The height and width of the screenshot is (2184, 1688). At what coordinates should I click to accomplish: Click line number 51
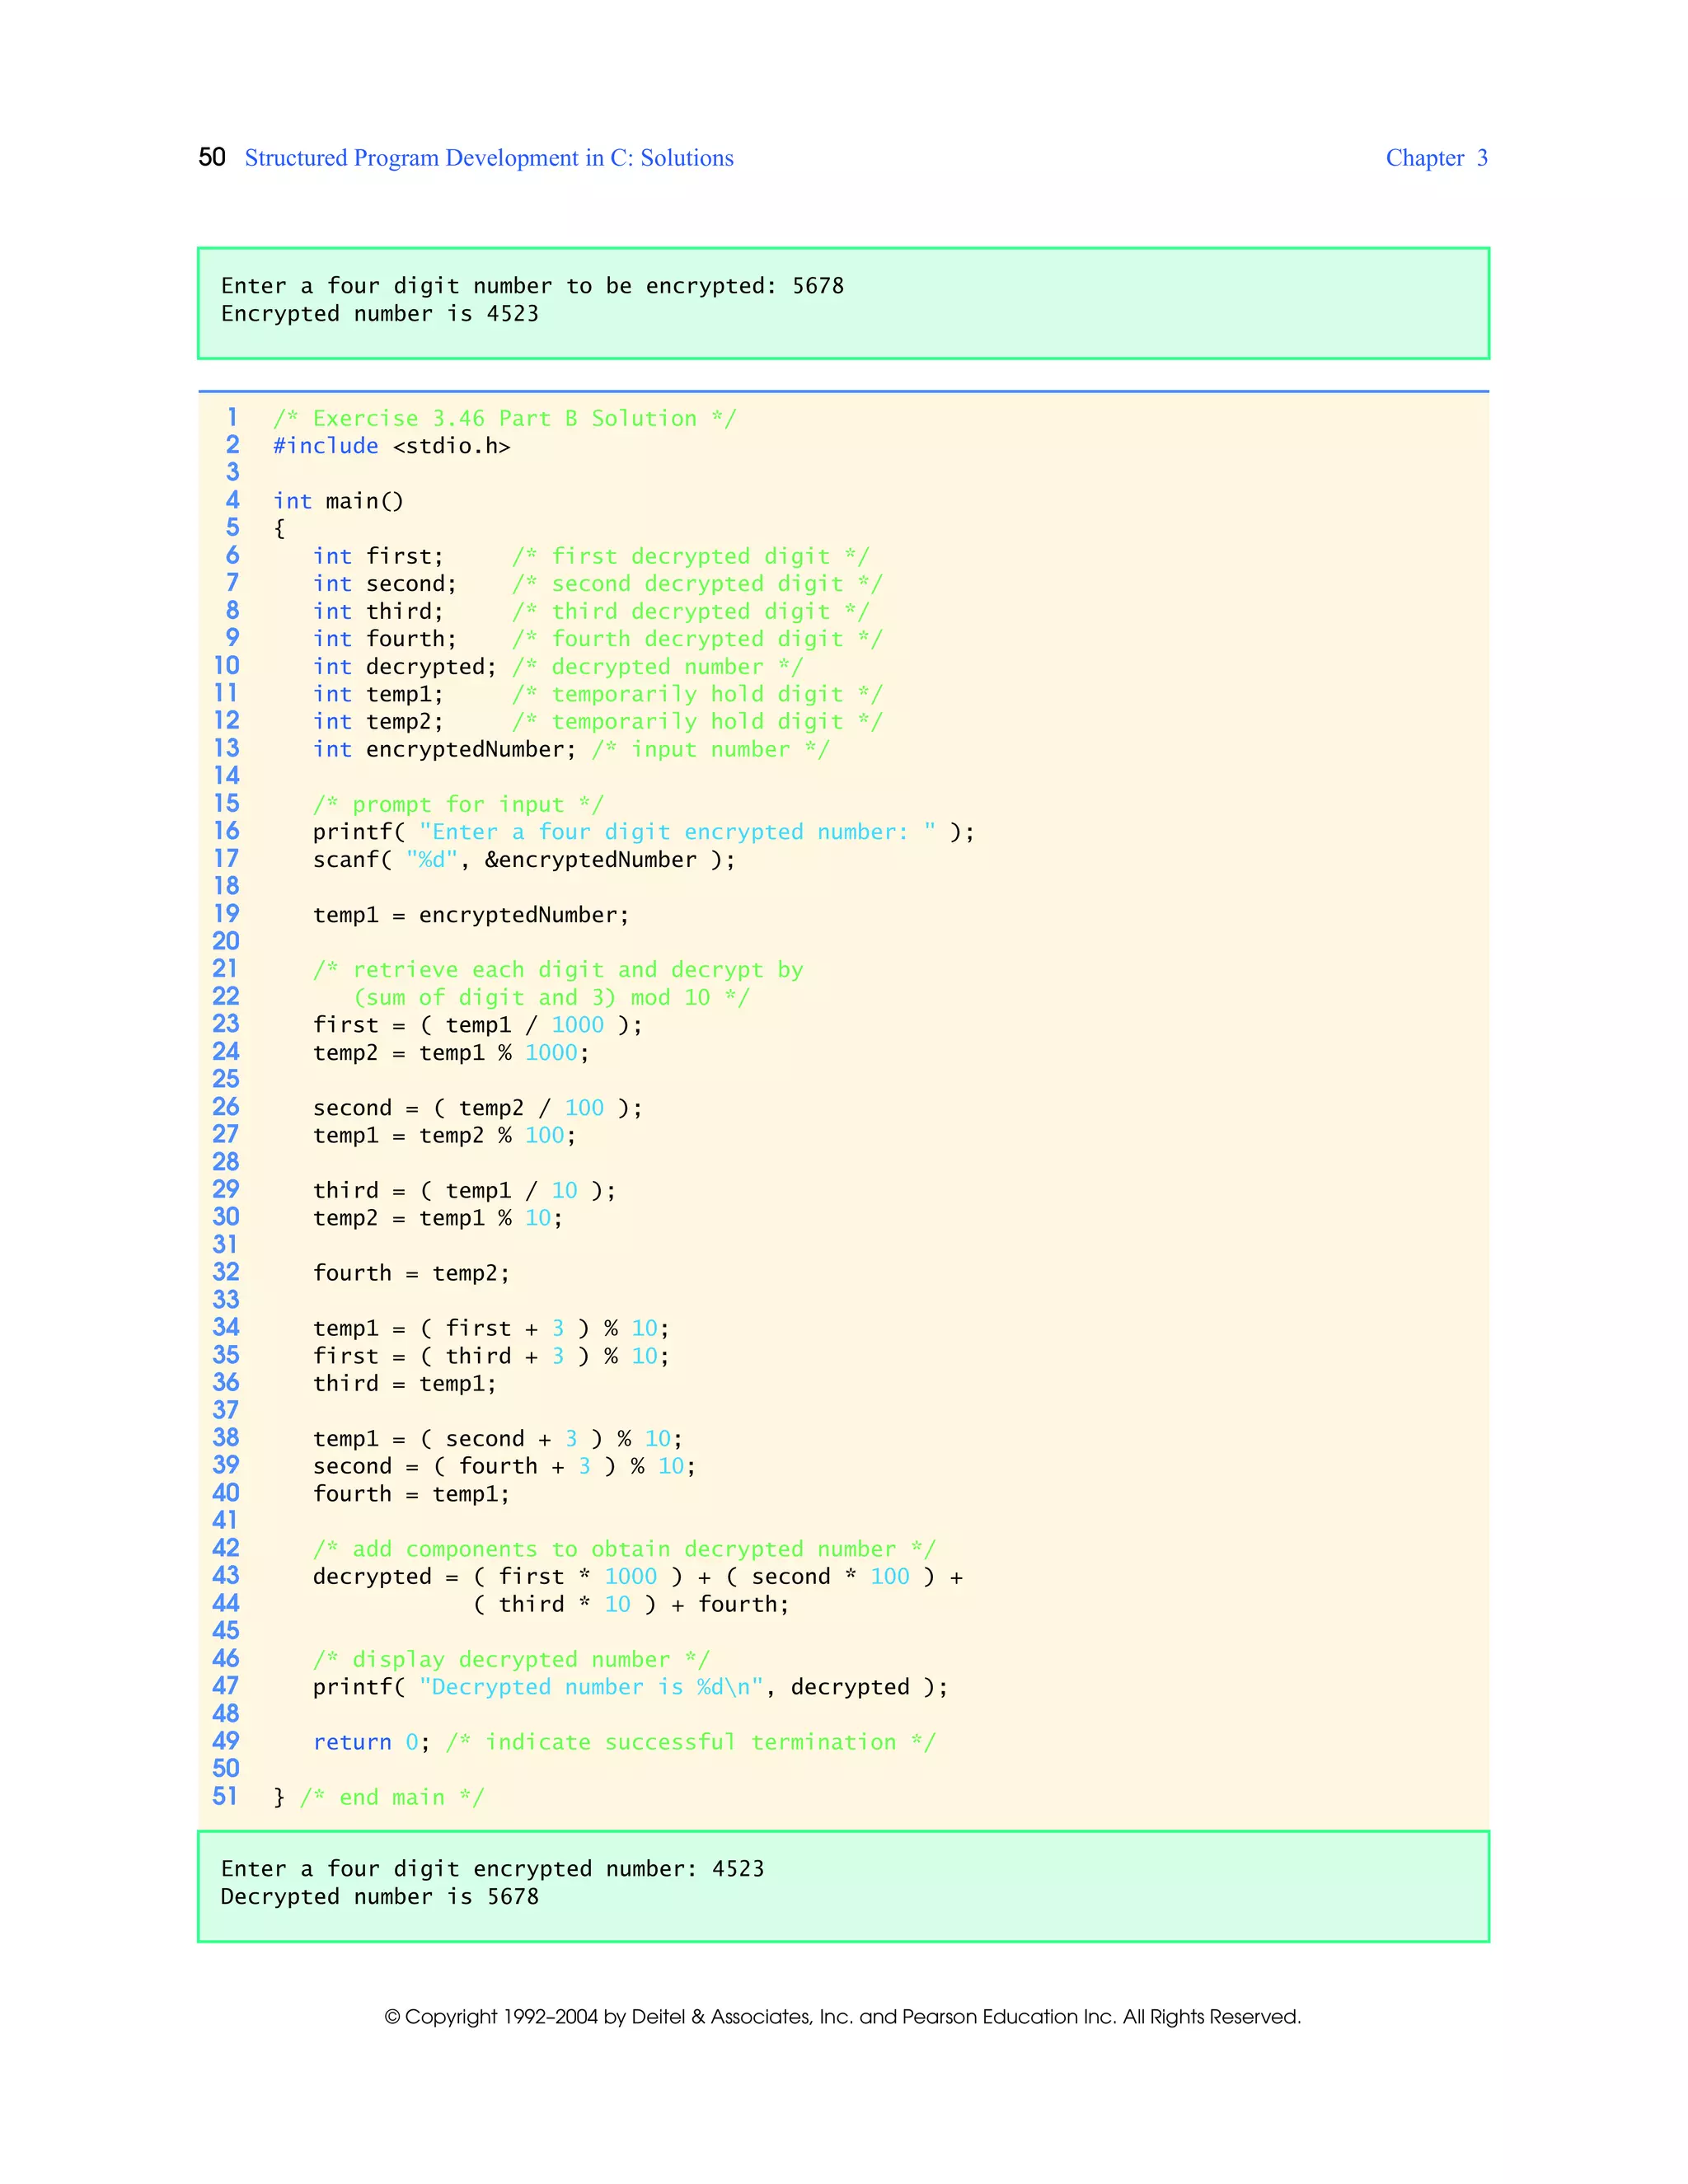click(x=225, y=1797)
